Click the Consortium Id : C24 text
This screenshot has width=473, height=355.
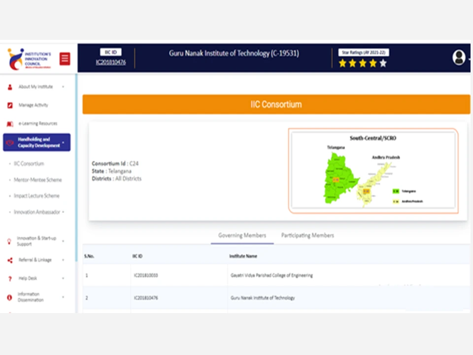pyautogui.click(x=115, y=164)
